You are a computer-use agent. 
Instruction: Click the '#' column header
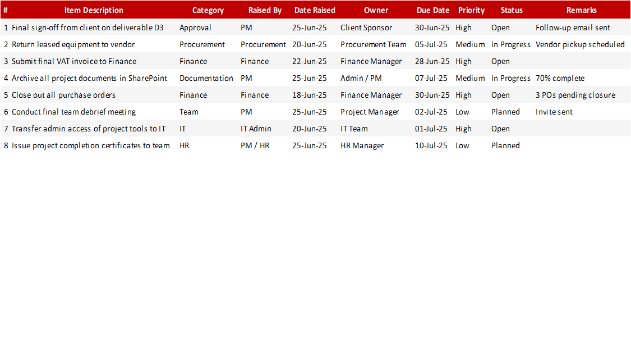tap(6, 11)
